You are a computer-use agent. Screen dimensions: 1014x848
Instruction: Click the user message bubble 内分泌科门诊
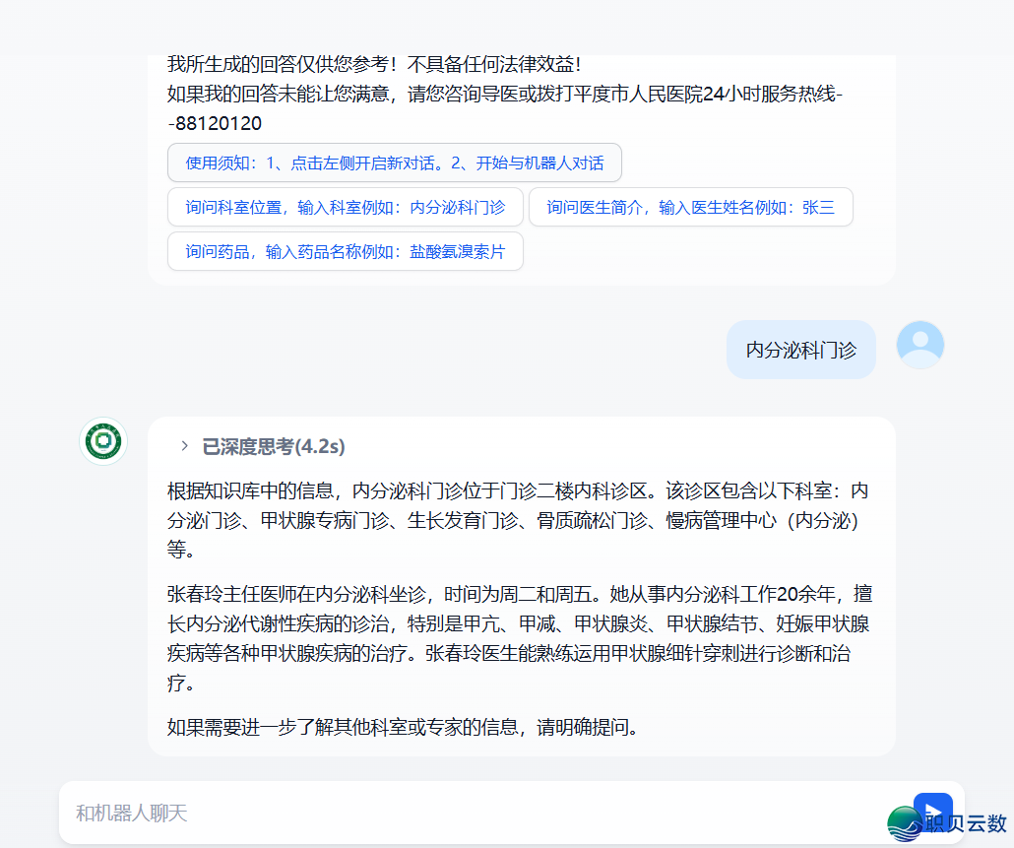click(x=801, y=350)
